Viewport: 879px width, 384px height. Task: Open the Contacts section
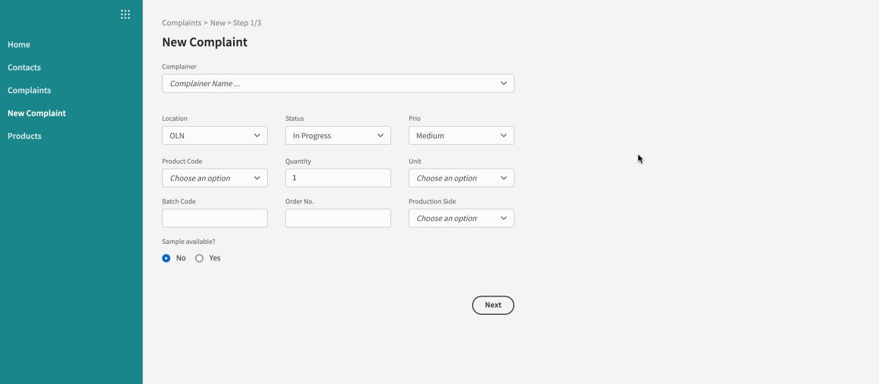[24, 67]
